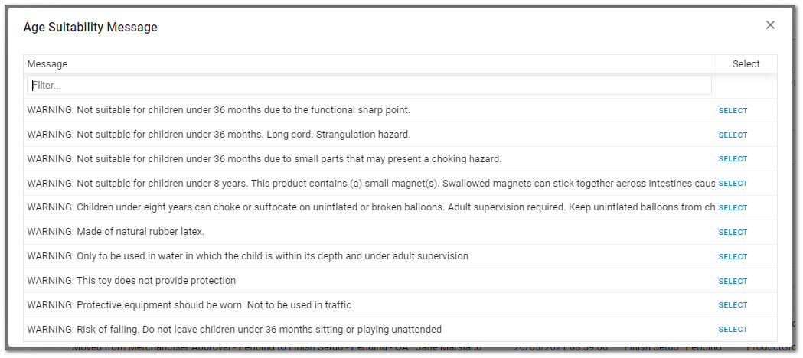Viewport: 803px width, 358px height.
Task: Click the risk of falling message text
Action: tap(234, 330)
